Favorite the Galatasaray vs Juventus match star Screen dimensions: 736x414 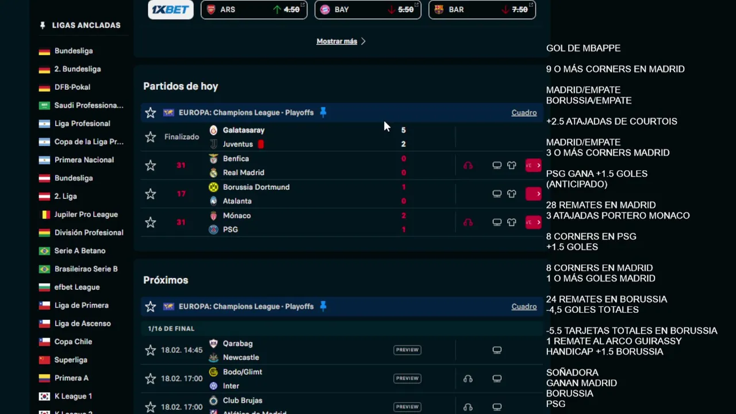point(151,137)
